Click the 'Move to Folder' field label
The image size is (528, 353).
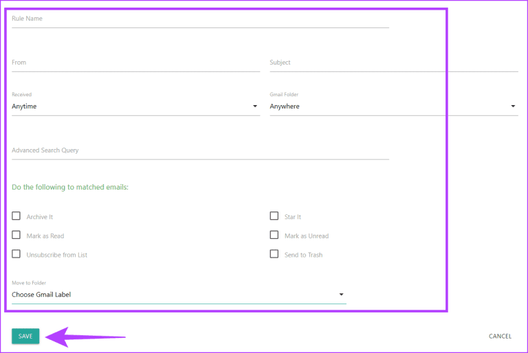[x=29, y=283]
